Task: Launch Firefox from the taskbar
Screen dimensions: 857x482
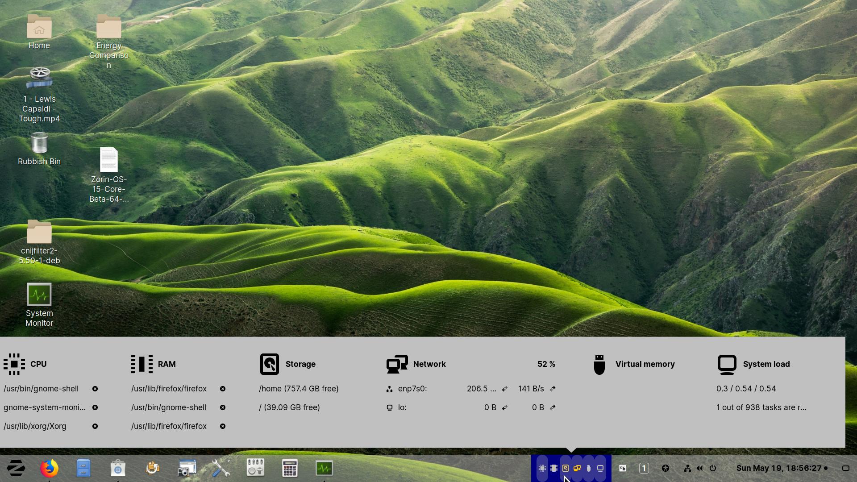Action: pyautogui.click(x=49, y=468)
